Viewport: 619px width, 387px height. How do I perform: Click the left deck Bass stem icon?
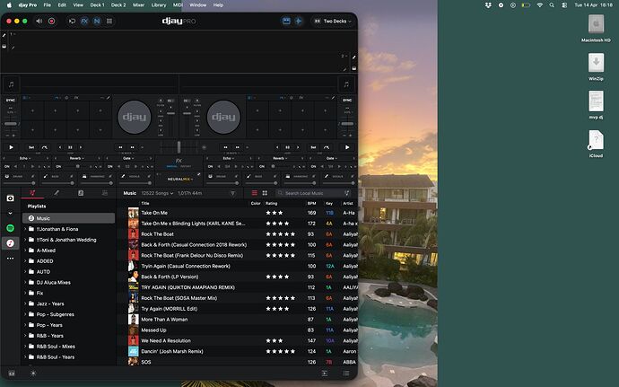pyautogui.click(x=46, y=176)
